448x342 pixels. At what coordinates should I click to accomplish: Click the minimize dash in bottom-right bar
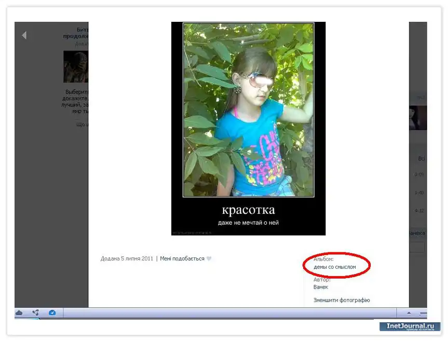coord(423,313)
